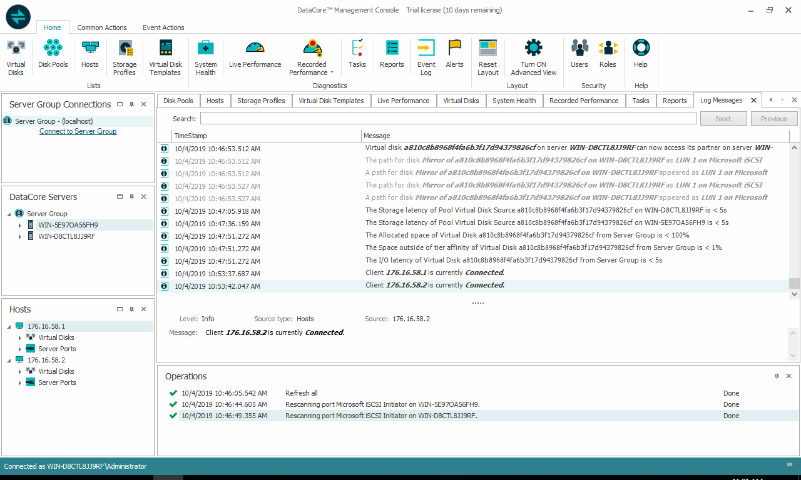The image size is (801, 480).
Task: Collapse the Server Group tree node
Action: [x=9, y=214]
